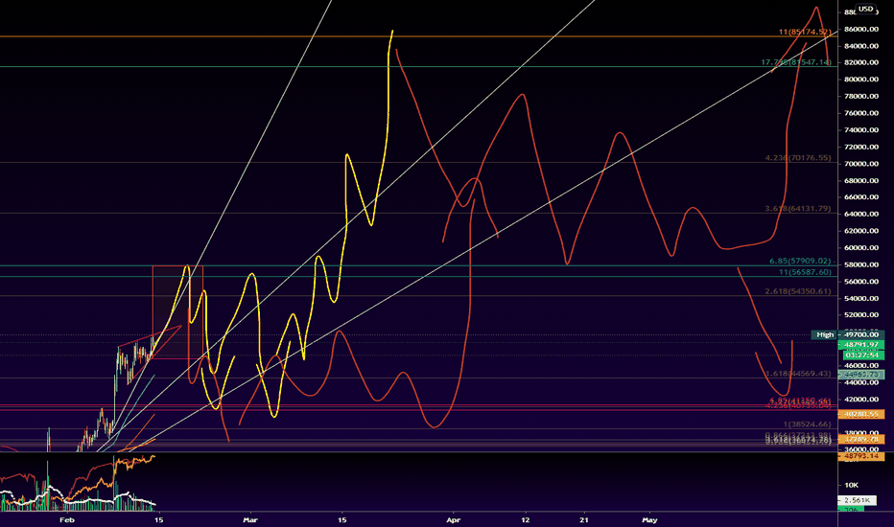Click the 10K volume axis label

pyautogui.click(x=851, y=486)
